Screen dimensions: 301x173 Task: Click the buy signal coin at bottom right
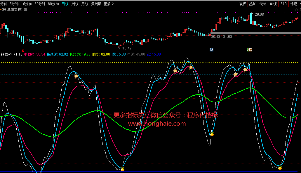point(280,168)
